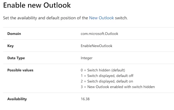This screenshot has width=174, height=110.
Task: Click the word switch after the link
Action: point(121,18)
